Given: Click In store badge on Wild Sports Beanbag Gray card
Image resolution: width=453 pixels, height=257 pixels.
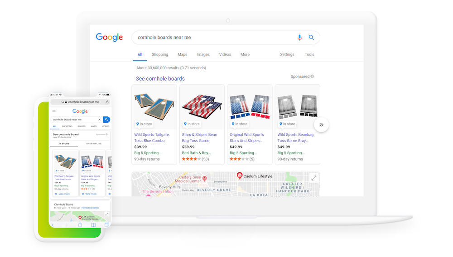Looking at the screenshot, I should click(287, 124).
